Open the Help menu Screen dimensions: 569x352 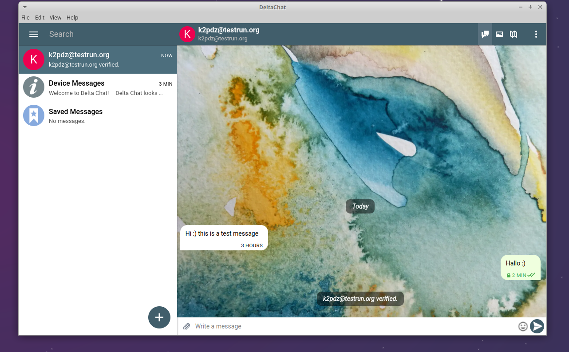(x=72, y=18)
